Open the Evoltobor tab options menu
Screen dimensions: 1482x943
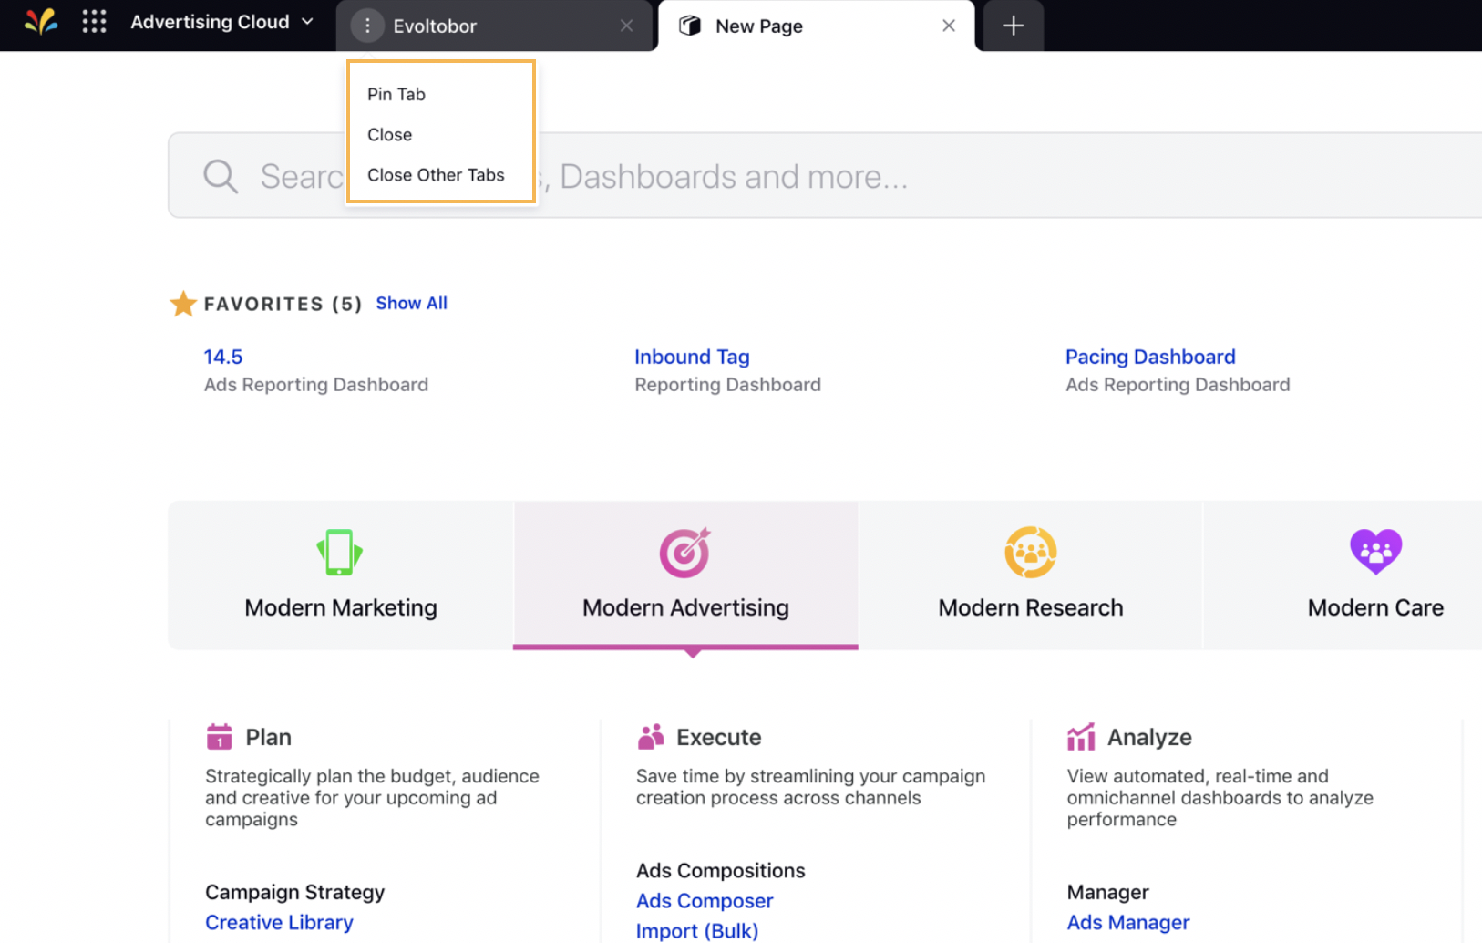tap(367, 26)
